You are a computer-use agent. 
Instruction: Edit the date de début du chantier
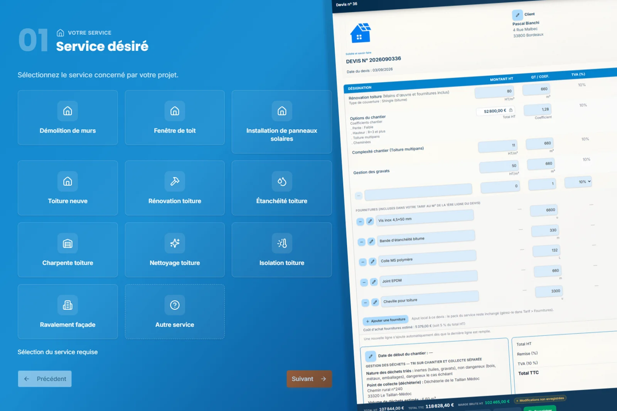tap(371, 356)
